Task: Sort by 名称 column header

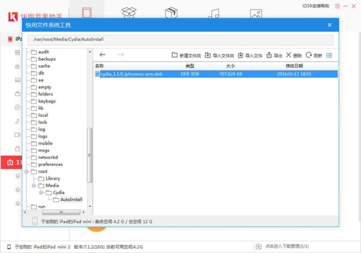Action: tap(99, 66)
